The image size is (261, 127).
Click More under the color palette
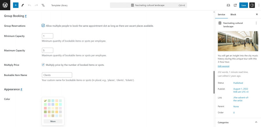click(53, 121)
